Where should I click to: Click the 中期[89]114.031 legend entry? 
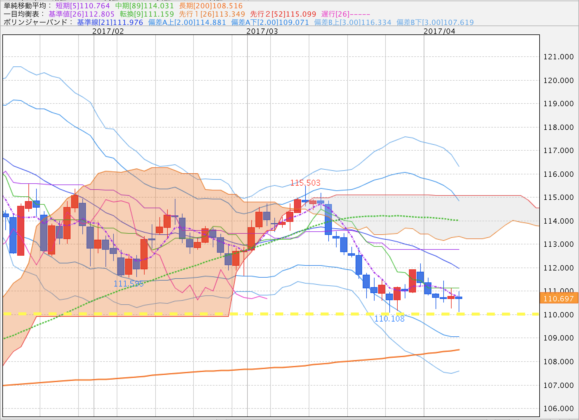click(x=144, y=6)
